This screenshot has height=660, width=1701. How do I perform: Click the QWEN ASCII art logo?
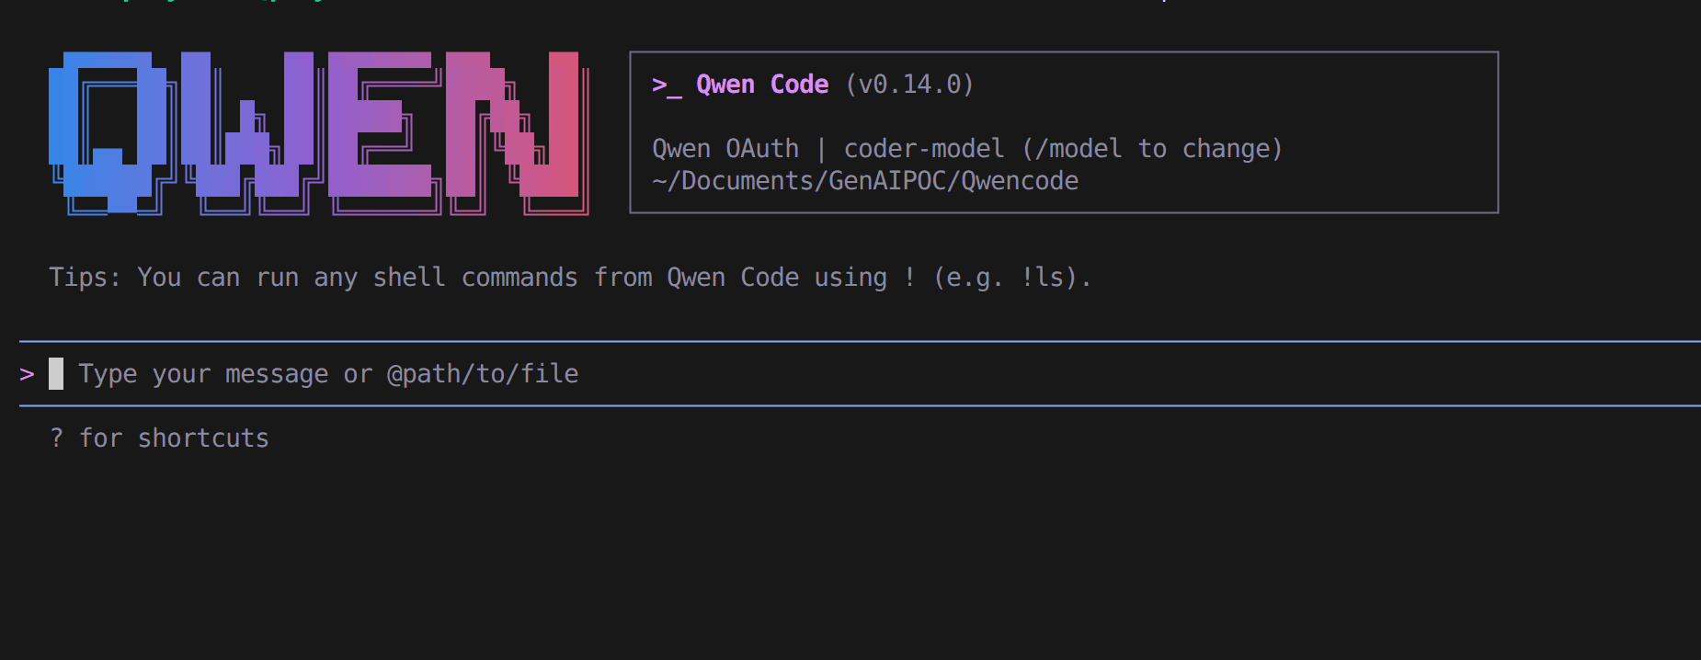pos(318,133)
